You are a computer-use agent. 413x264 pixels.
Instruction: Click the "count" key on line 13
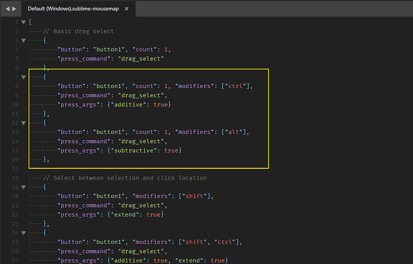click(x=144, y=132)
